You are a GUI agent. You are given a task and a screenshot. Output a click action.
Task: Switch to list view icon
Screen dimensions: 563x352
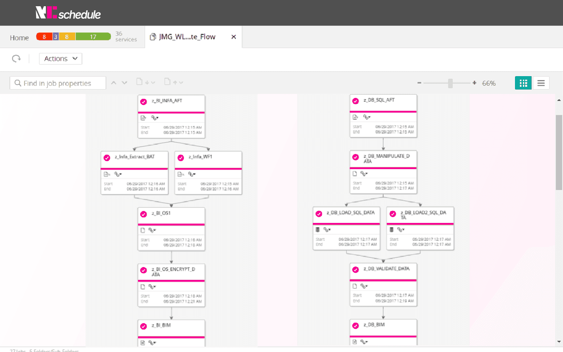click(541, 83)
